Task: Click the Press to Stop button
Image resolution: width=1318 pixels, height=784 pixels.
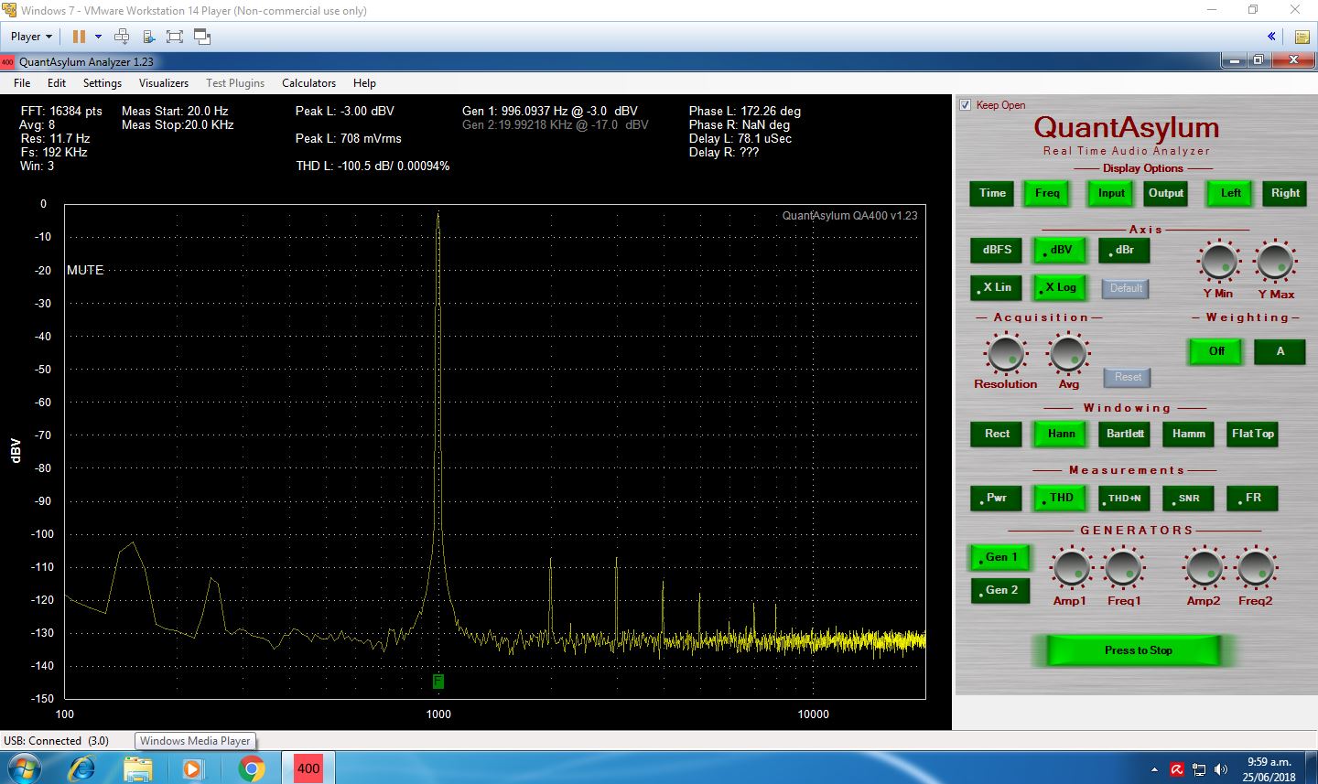Action: (x=1133, y=650)
